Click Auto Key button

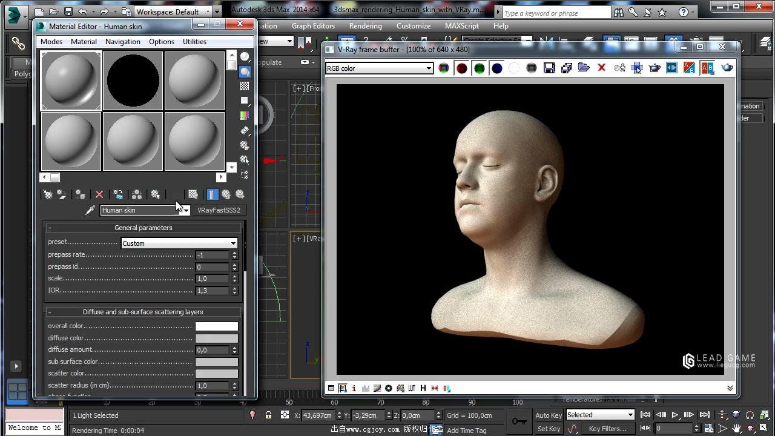549,415
